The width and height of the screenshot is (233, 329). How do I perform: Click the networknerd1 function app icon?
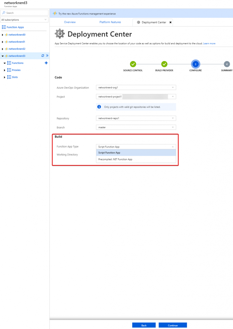(x=6, y=42)
